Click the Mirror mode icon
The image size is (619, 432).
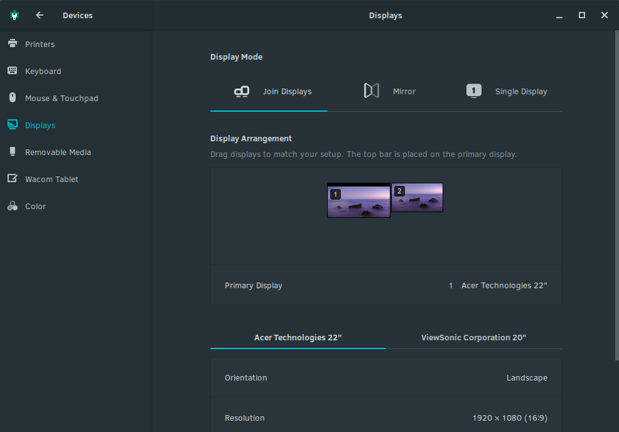tap(372, 91)
